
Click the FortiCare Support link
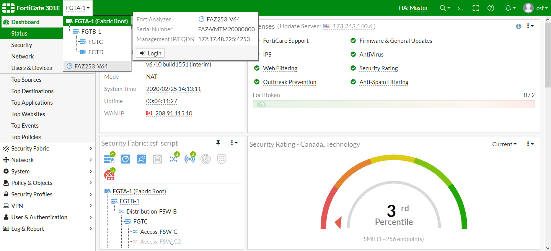[285, 41]
